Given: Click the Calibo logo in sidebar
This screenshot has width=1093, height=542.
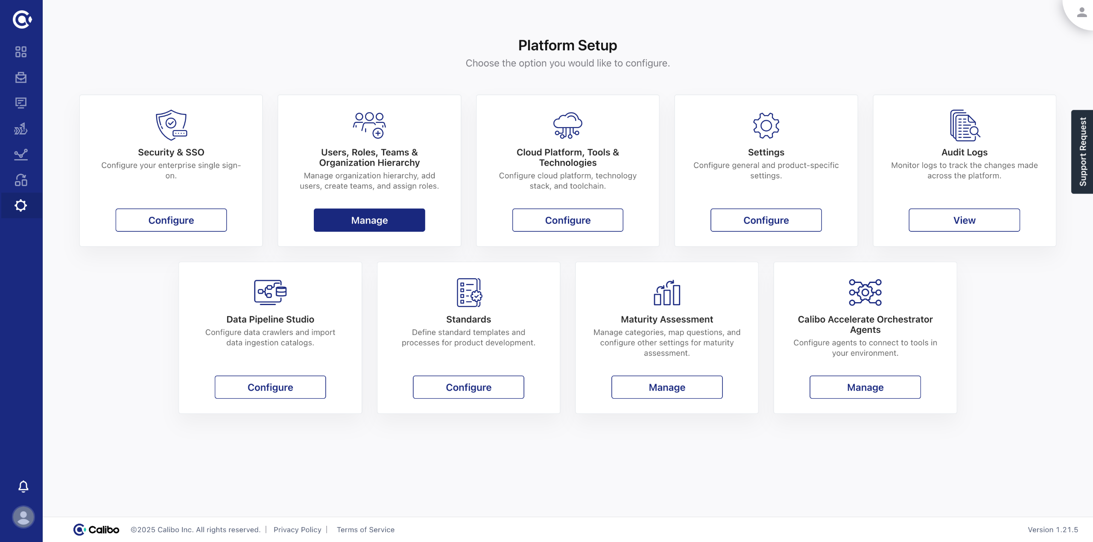Looking at the screenshot, I should pyautogui.click(x=21, y=19).
